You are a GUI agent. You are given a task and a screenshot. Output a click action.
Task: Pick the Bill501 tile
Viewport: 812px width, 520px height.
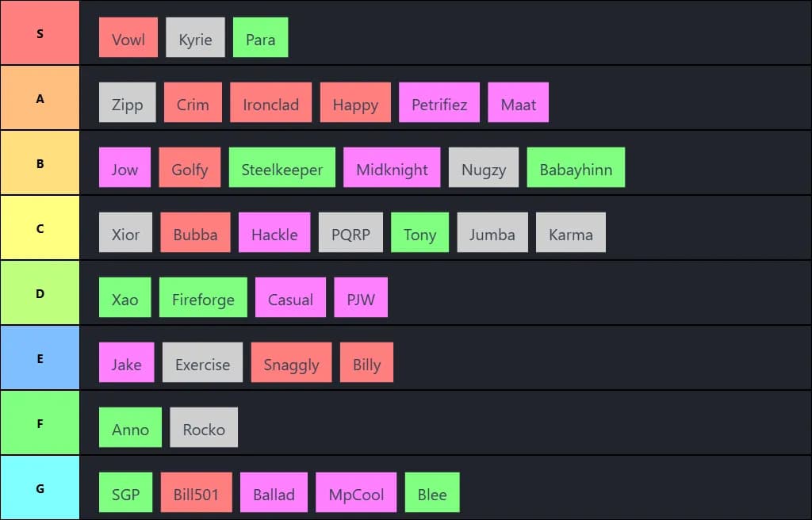click(x=196, y=493)
